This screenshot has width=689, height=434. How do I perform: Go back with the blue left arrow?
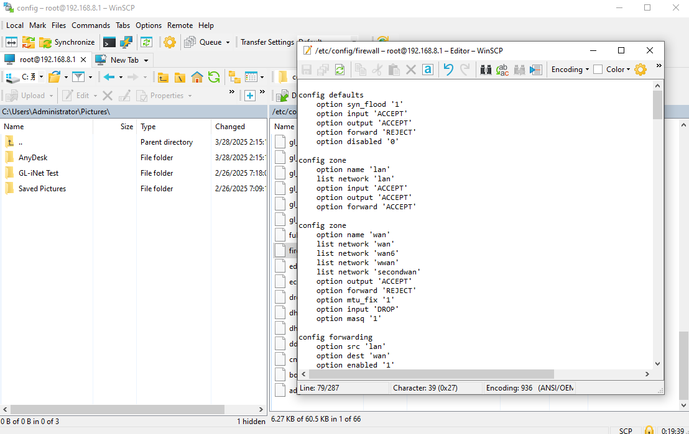coord(109,77)
